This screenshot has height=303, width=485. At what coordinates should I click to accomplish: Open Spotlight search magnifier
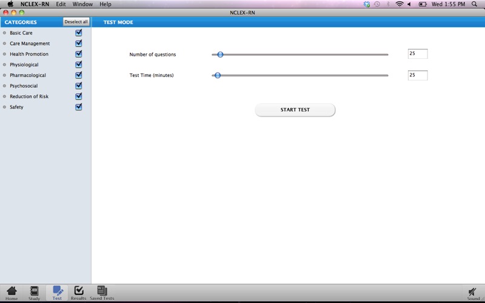coord(474,4)
